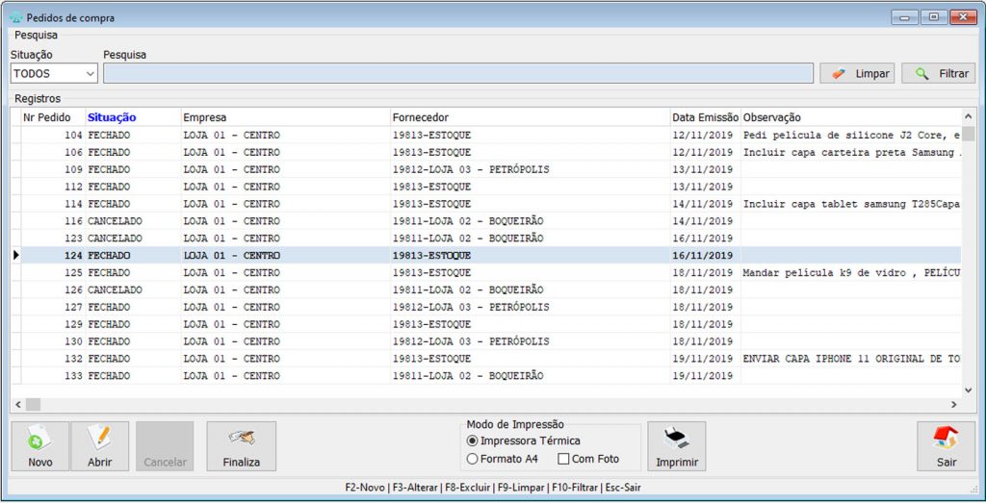This screenshot has width=986, height=503.
Task: Sort by the Data Emissão column header
Action: [705, 117]
